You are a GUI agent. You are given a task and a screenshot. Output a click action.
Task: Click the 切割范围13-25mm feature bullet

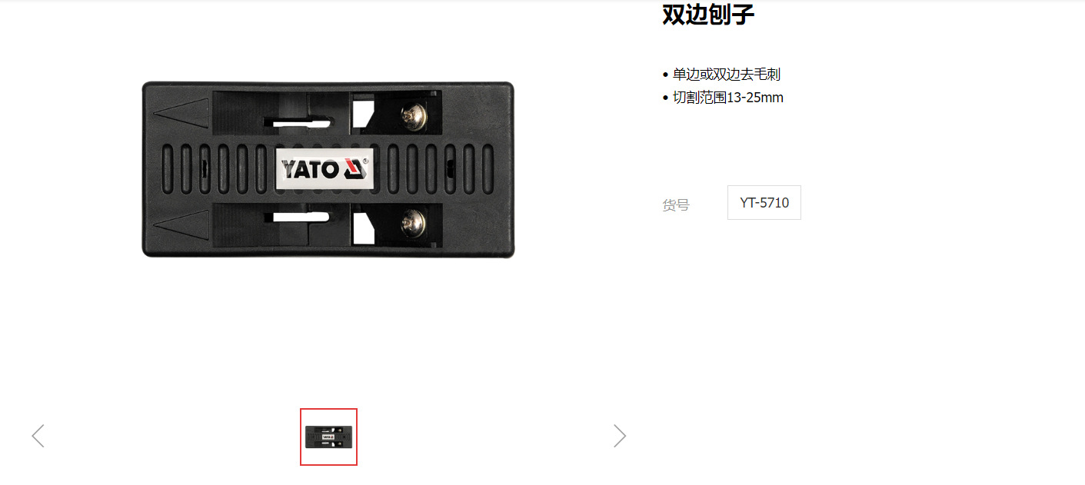point(723,98)
